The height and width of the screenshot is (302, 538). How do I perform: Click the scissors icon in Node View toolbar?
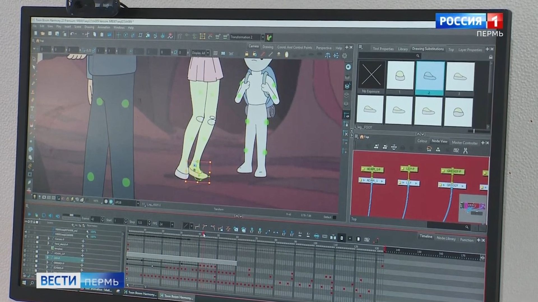(x=465, y=151)
